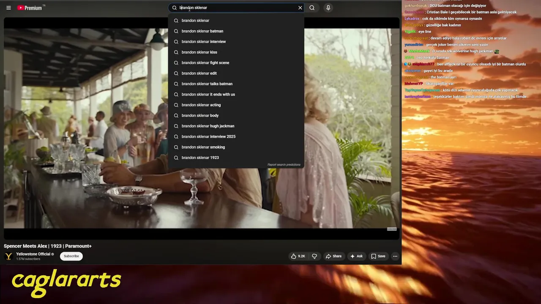
Task: Select suggestion 'brandon sklenar batman'
Action: tap(236, 31)
